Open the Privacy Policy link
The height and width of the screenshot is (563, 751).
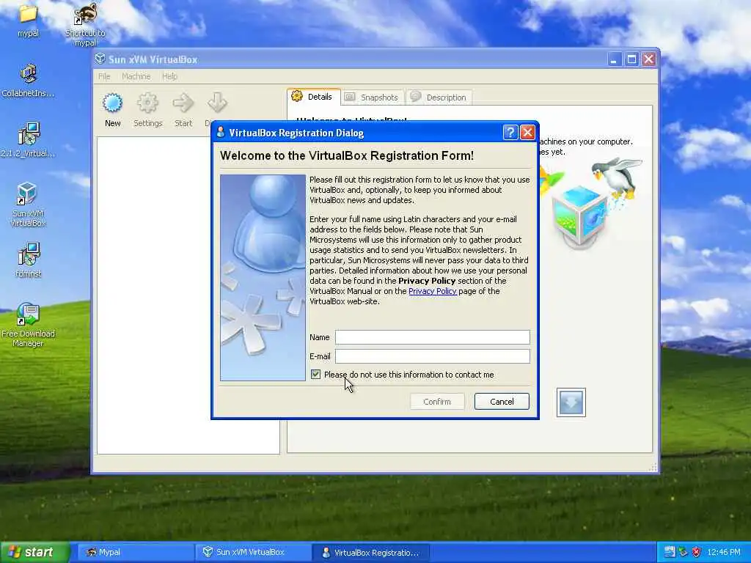[433, 291]
